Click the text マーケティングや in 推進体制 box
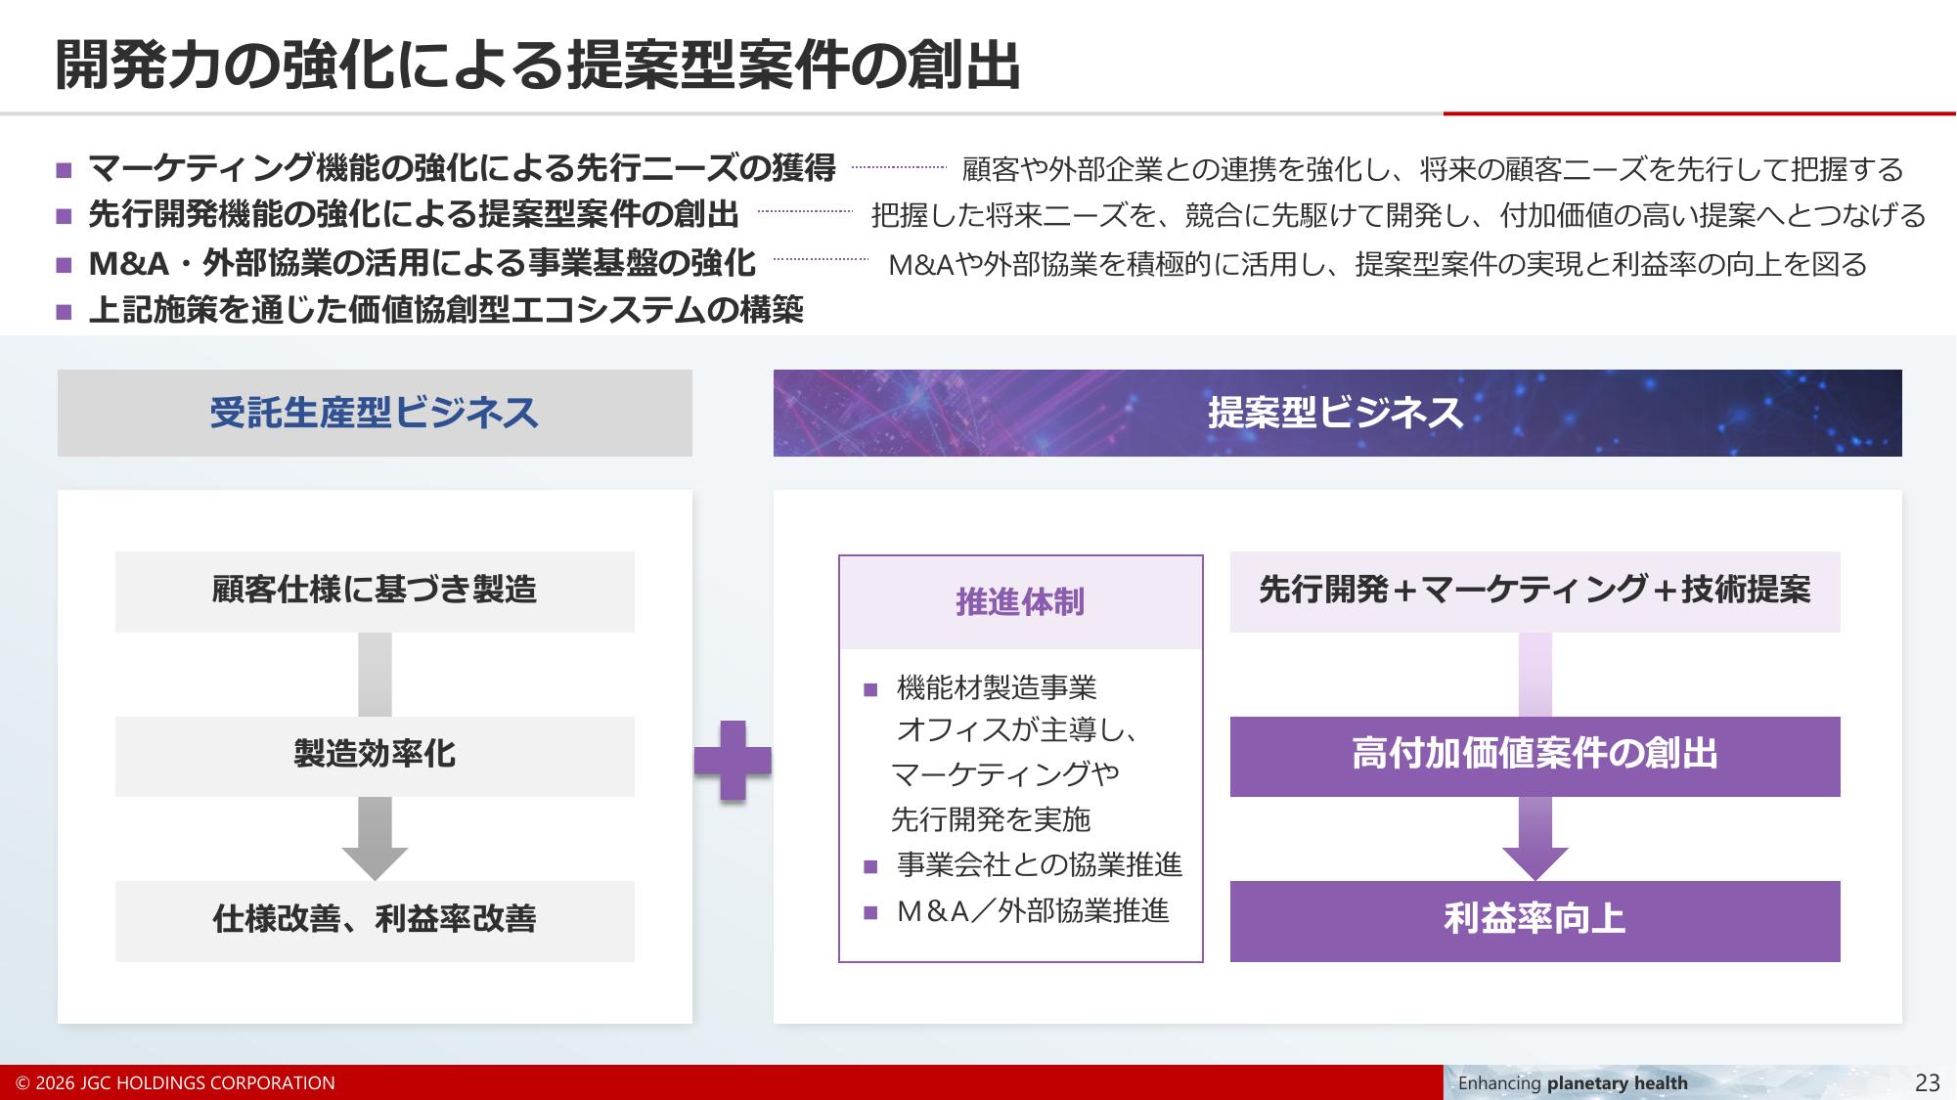 [x=1005, y=774]
